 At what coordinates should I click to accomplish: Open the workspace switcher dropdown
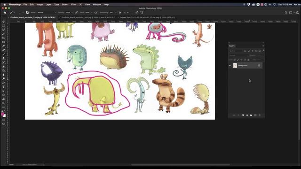[292, 13]
